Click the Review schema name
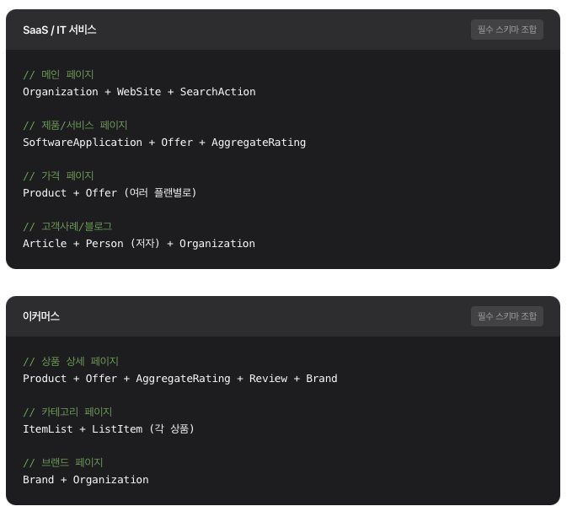Image resolution: width=567 pixels, height=517 pixels. 268,378
